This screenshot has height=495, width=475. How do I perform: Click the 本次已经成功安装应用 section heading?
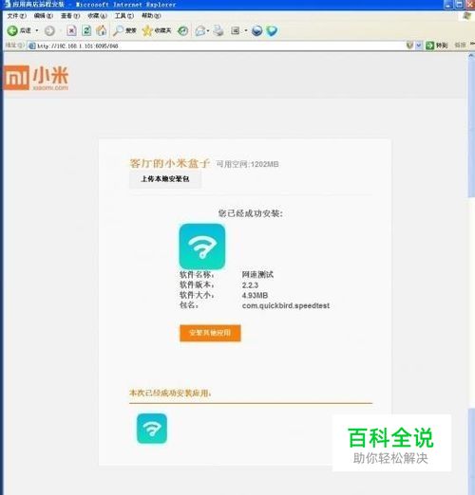click(x=170, y=394)
